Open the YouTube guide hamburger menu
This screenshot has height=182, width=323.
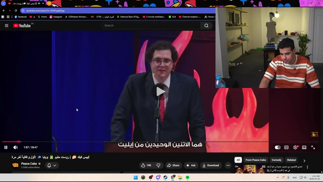[x=7, y=26]
